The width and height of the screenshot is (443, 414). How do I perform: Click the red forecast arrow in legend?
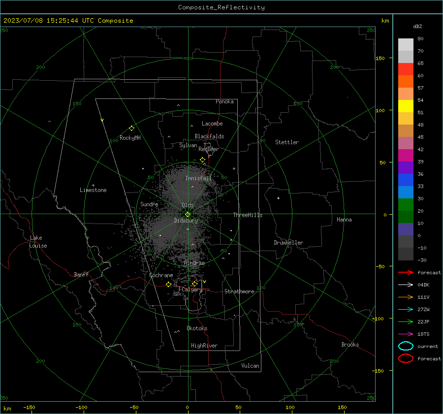[406, 272]
